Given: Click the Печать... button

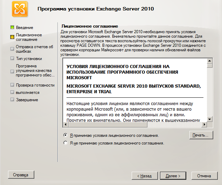Looking at the screenshot, I should click(x=201, y=135).
